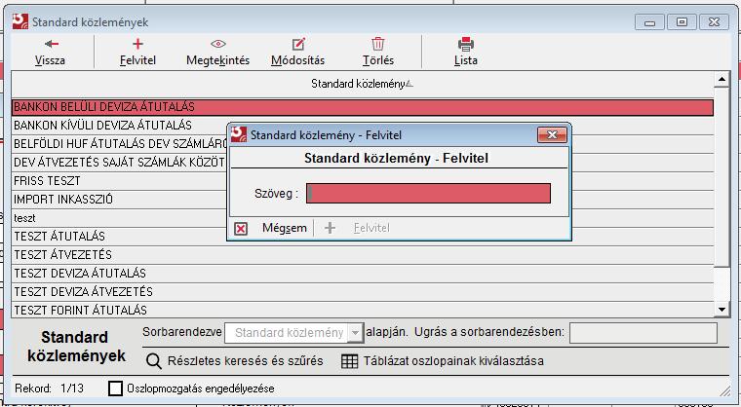Select the TESZT ÁTVEZETÉS row
This screenshot has height=407, width=741.
[363, 255]
